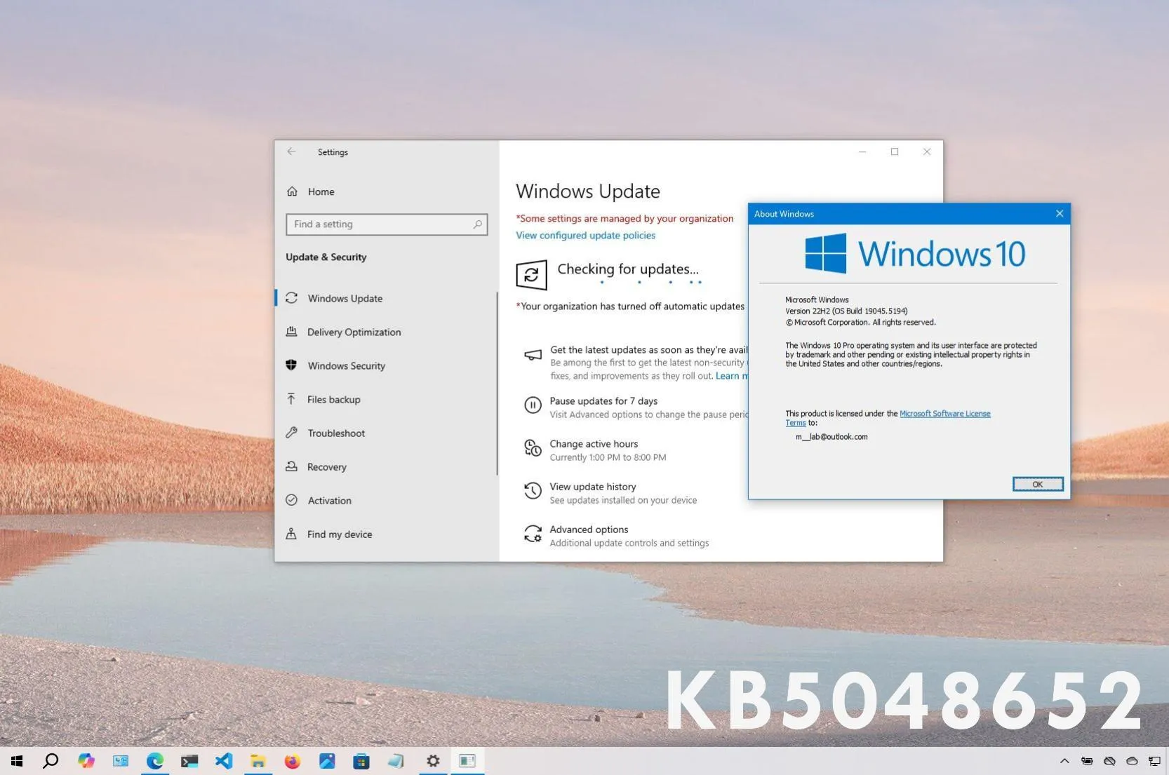Screen dimensions: 1169x775
Task: Open View configured update policies link
Action: 584,235
